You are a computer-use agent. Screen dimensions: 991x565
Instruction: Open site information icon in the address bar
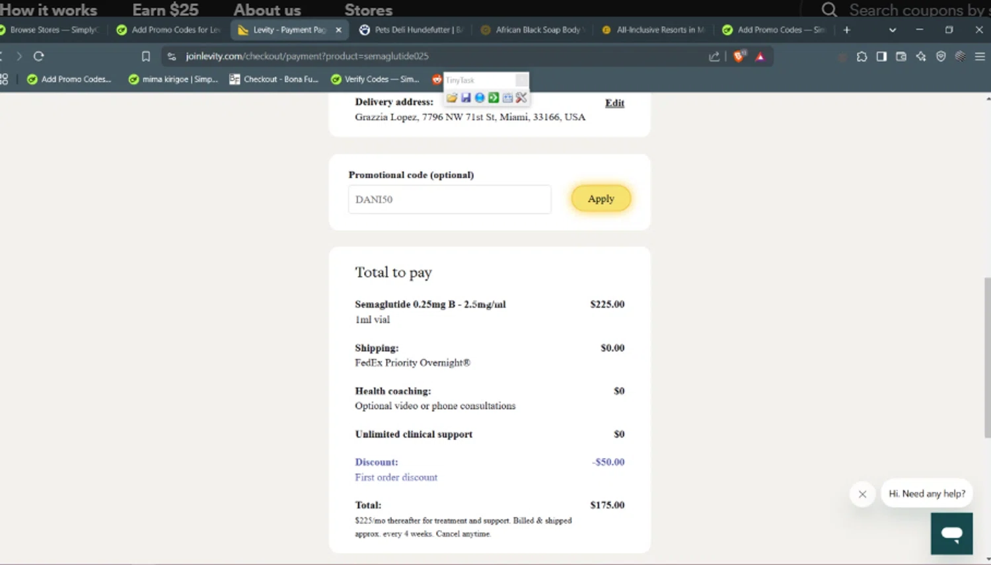point(172,56)
